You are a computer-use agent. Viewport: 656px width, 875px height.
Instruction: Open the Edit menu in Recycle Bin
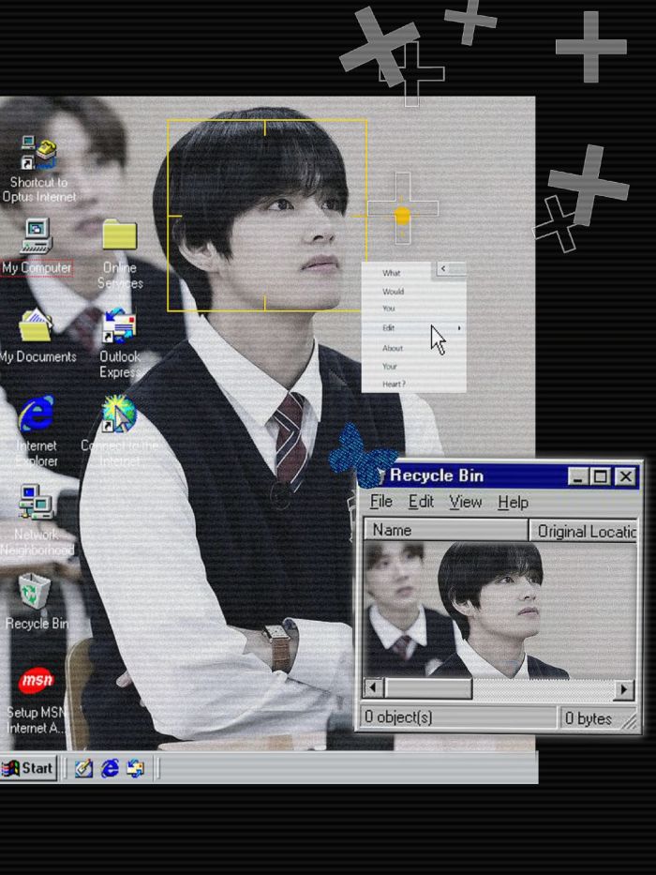(421, 501)
